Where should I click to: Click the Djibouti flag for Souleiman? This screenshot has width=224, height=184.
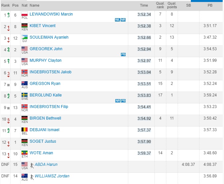pos(25,37)
